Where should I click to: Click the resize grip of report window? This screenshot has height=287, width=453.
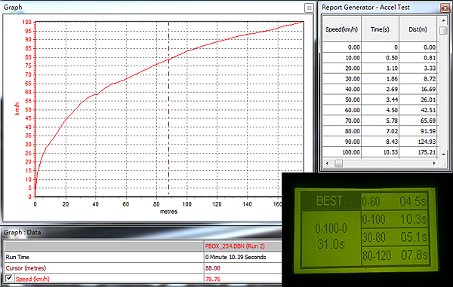point(445,164)
